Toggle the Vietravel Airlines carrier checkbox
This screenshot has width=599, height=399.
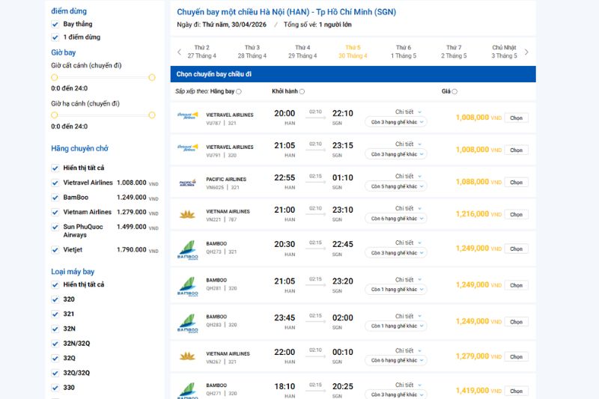[x=55, y=183]
